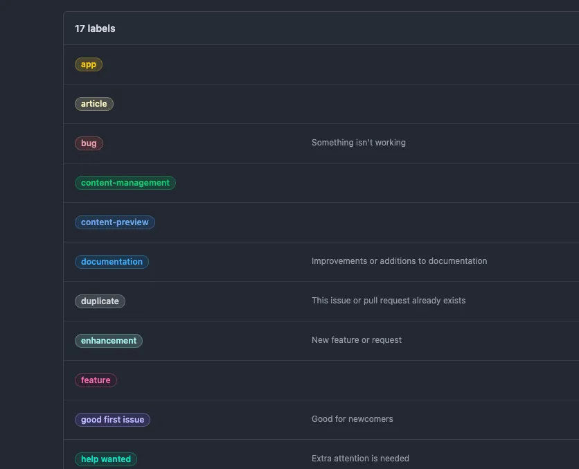Click 'Good for newcomers' description

coord(353,419)
